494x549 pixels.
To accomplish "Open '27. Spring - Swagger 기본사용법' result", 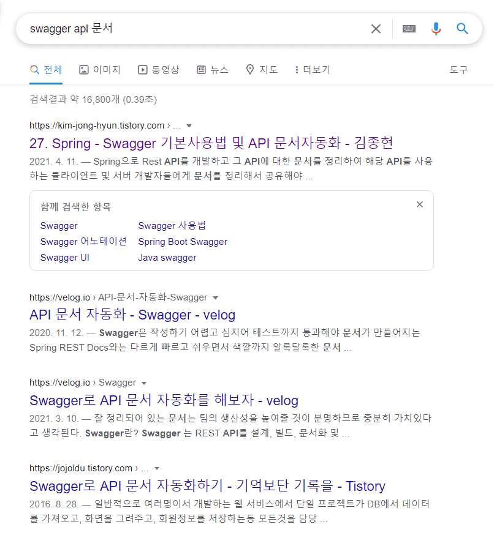I will [211, 143].
